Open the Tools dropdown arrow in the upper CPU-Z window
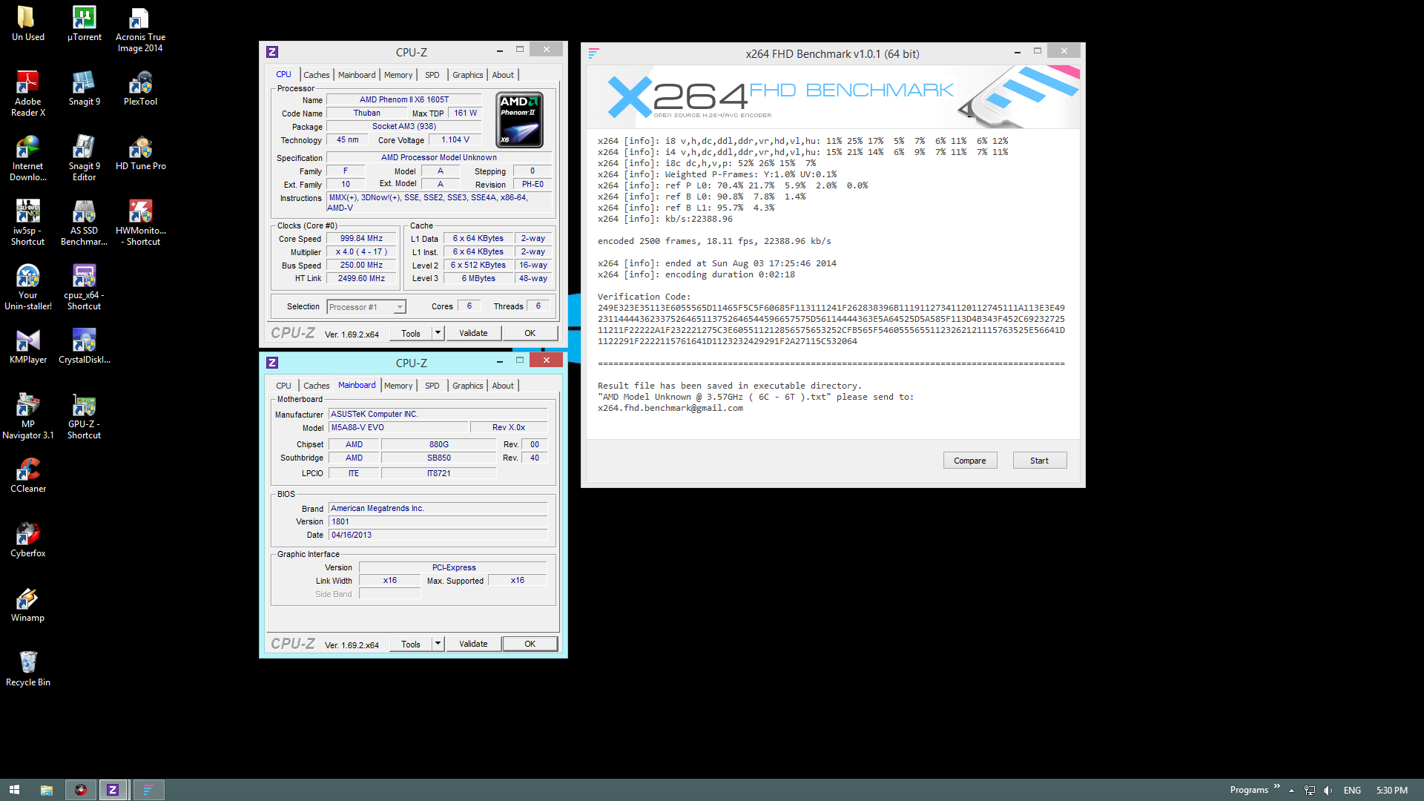The height and width of the screenshot is (801, 1424). [438, 333]
